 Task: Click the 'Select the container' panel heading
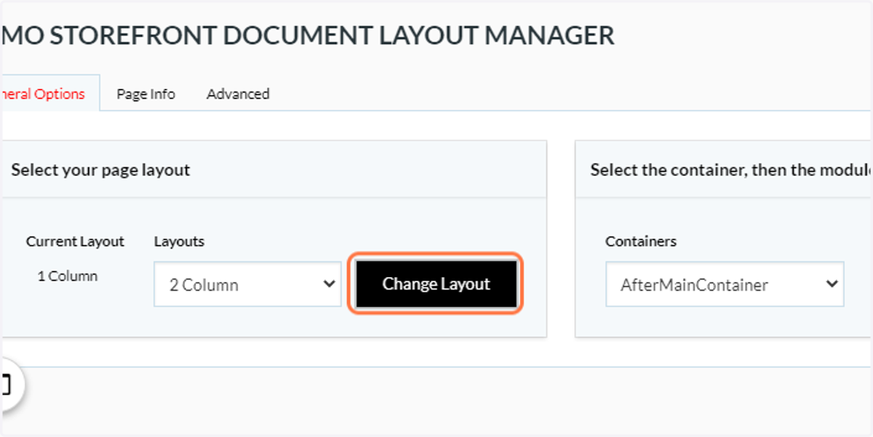tap(730, 170)
